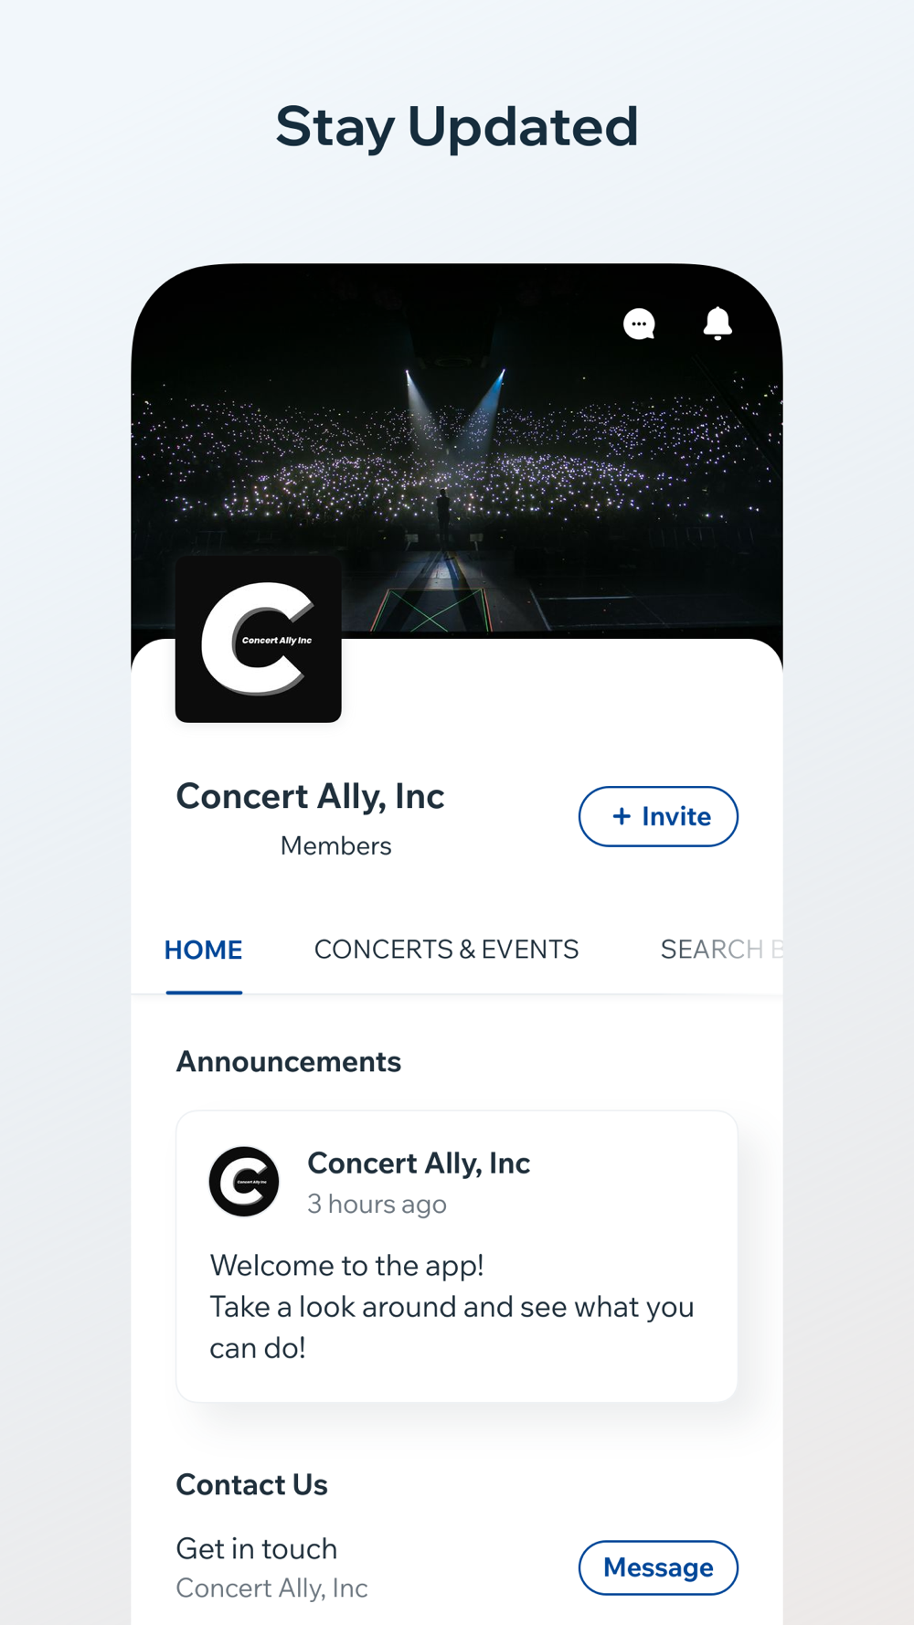Viewport: 914px width, 1625px height.
Task: Tap the large Concert Ally Inc logo
Action: click(x=259, y=639)
